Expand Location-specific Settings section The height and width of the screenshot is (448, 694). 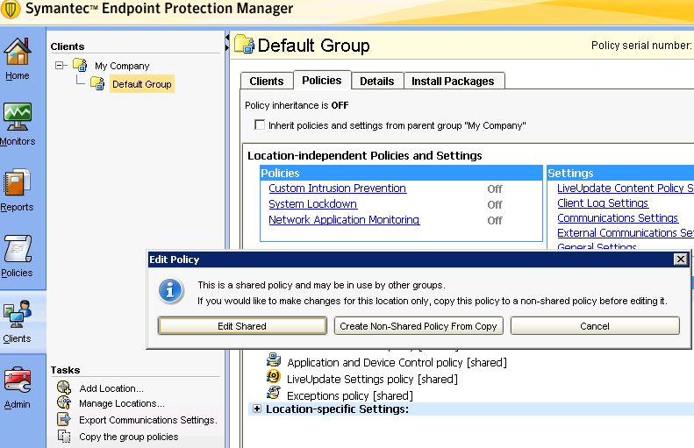[257, 409]
